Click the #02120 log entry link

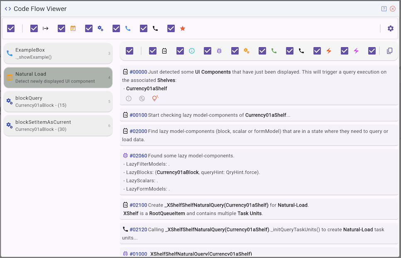[x=138, y=229]
